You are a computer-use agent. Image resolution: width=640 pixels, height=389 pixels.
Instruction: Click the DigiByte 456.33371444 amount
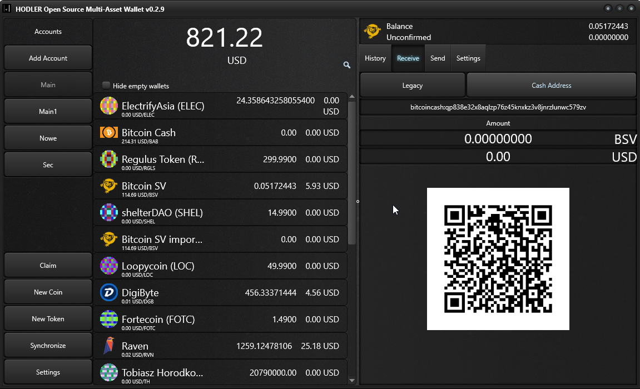coord(271,293)
